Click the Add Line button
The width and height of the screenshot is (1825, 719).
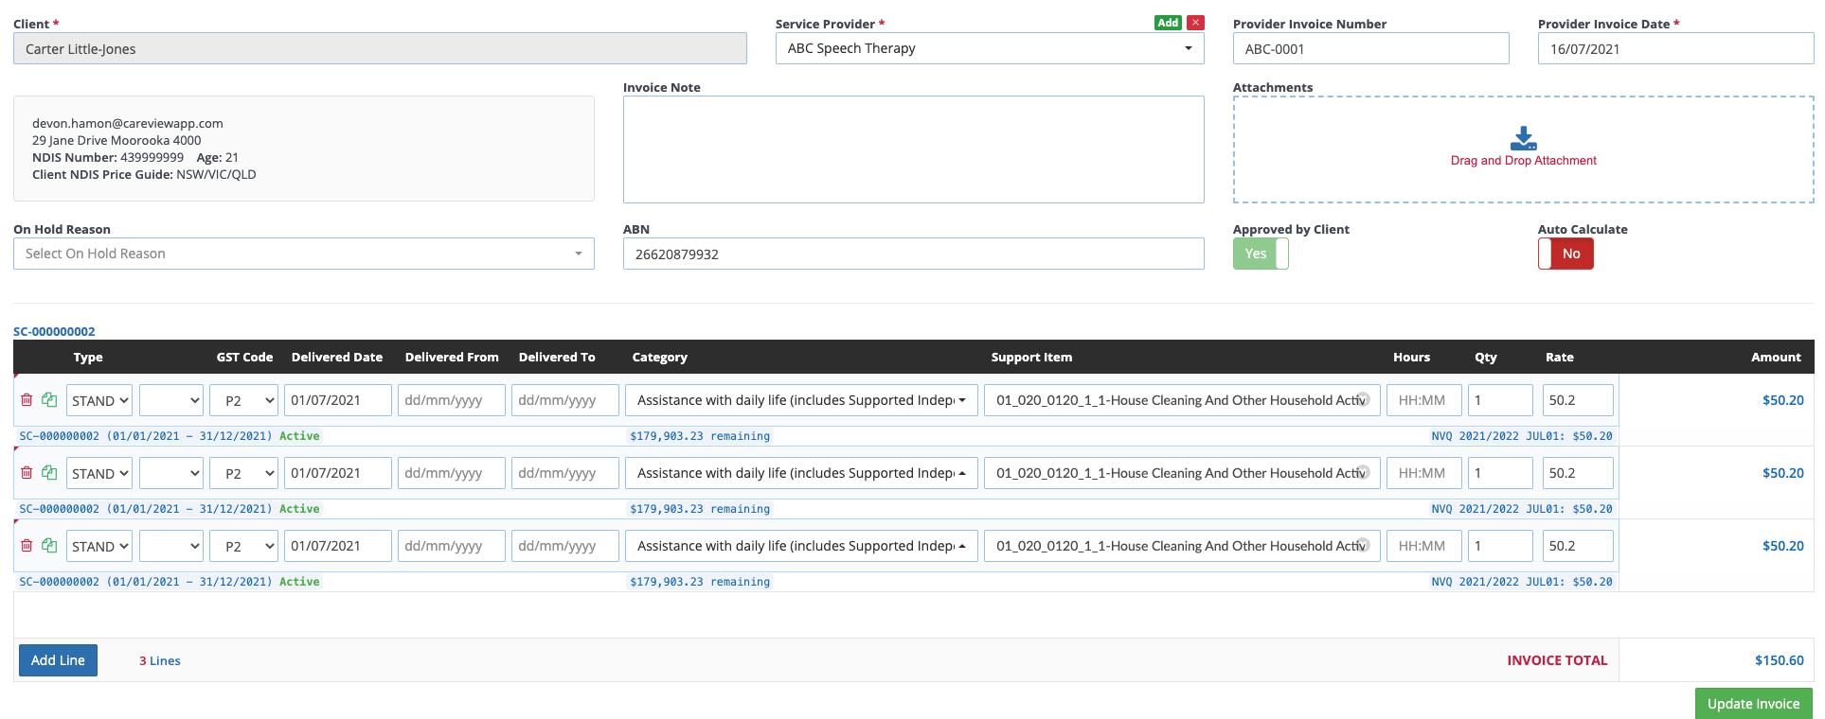pos(58,660)
